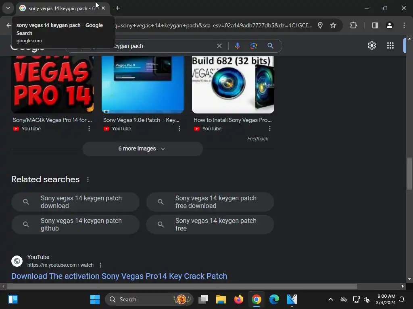Open Chrome extensions puzzle icon
Screen dimensions: 413x309
click(x=353, y=25)
